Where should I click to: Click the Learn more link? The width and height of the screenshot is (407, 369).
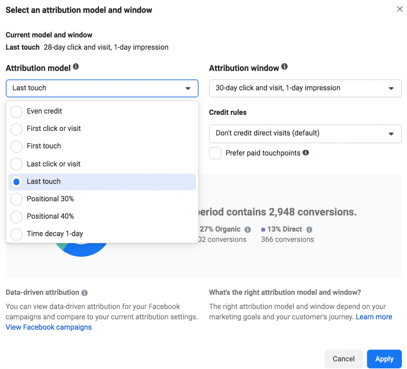[374, 317]
